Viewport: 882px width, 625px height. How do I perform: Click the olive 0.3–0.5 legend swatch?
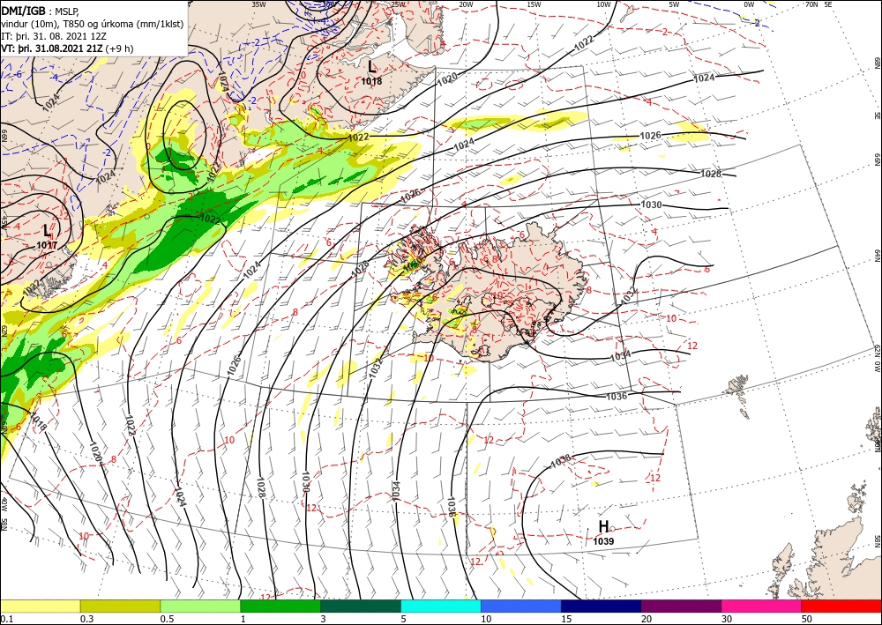coord(120,606)
